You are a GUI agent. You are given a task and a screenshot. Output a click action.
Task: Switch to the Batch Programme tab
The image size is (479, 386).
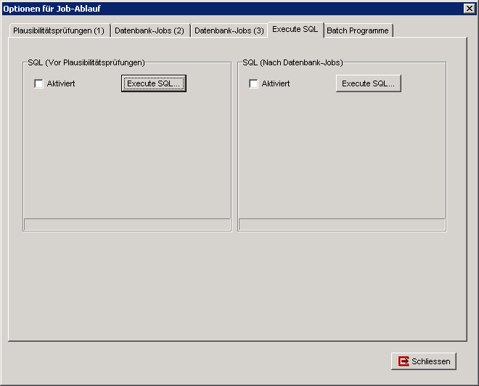coord(358,30)
